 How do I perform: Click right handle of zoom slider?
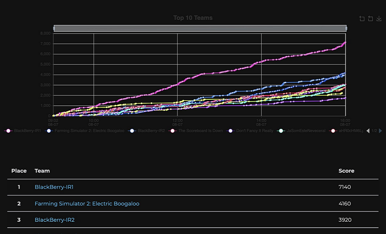click(x=346, y=29)
